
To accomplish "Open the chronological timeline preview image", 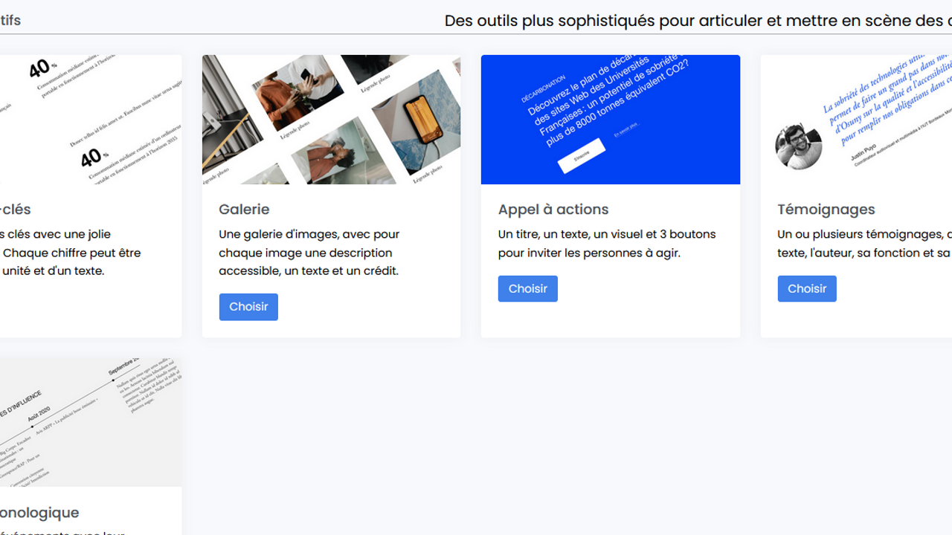I will click(91, 422).
